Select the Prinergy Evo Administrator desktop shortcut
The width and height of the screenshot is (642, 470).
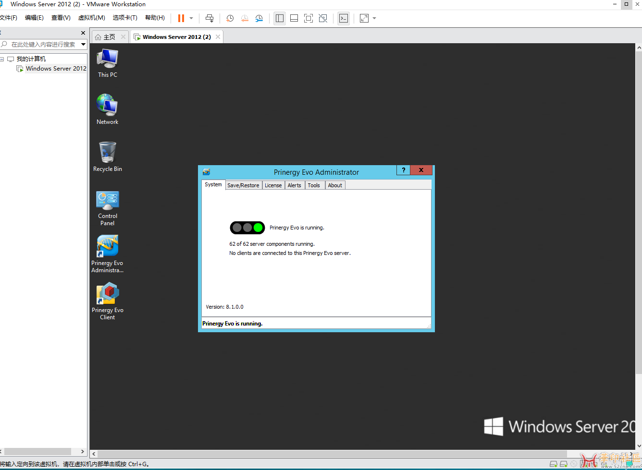tap(108, 254)
